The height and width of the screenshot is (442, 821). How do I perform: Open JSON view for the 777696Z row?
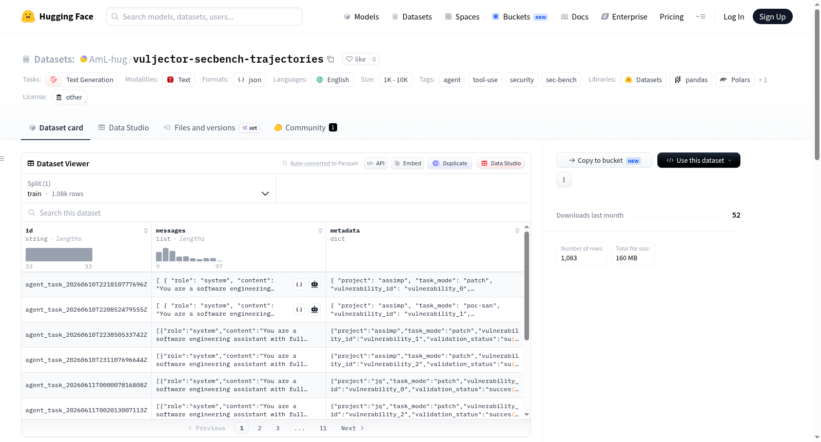(299, 284)
